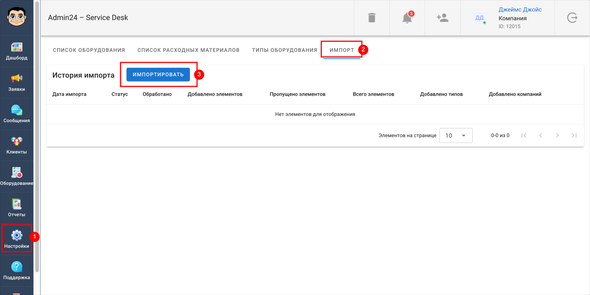Expand the items per page dropdown

[456, 136]
